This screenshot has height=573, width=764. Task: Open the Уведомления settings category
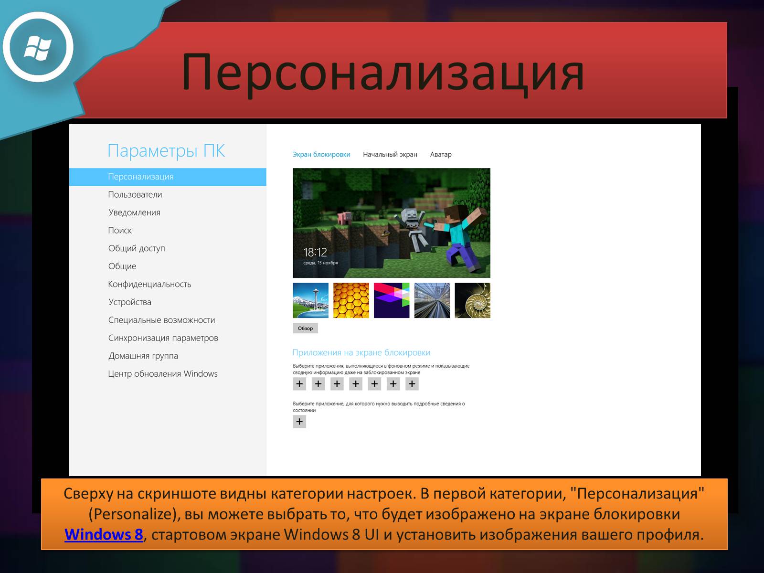pos(134,212)
